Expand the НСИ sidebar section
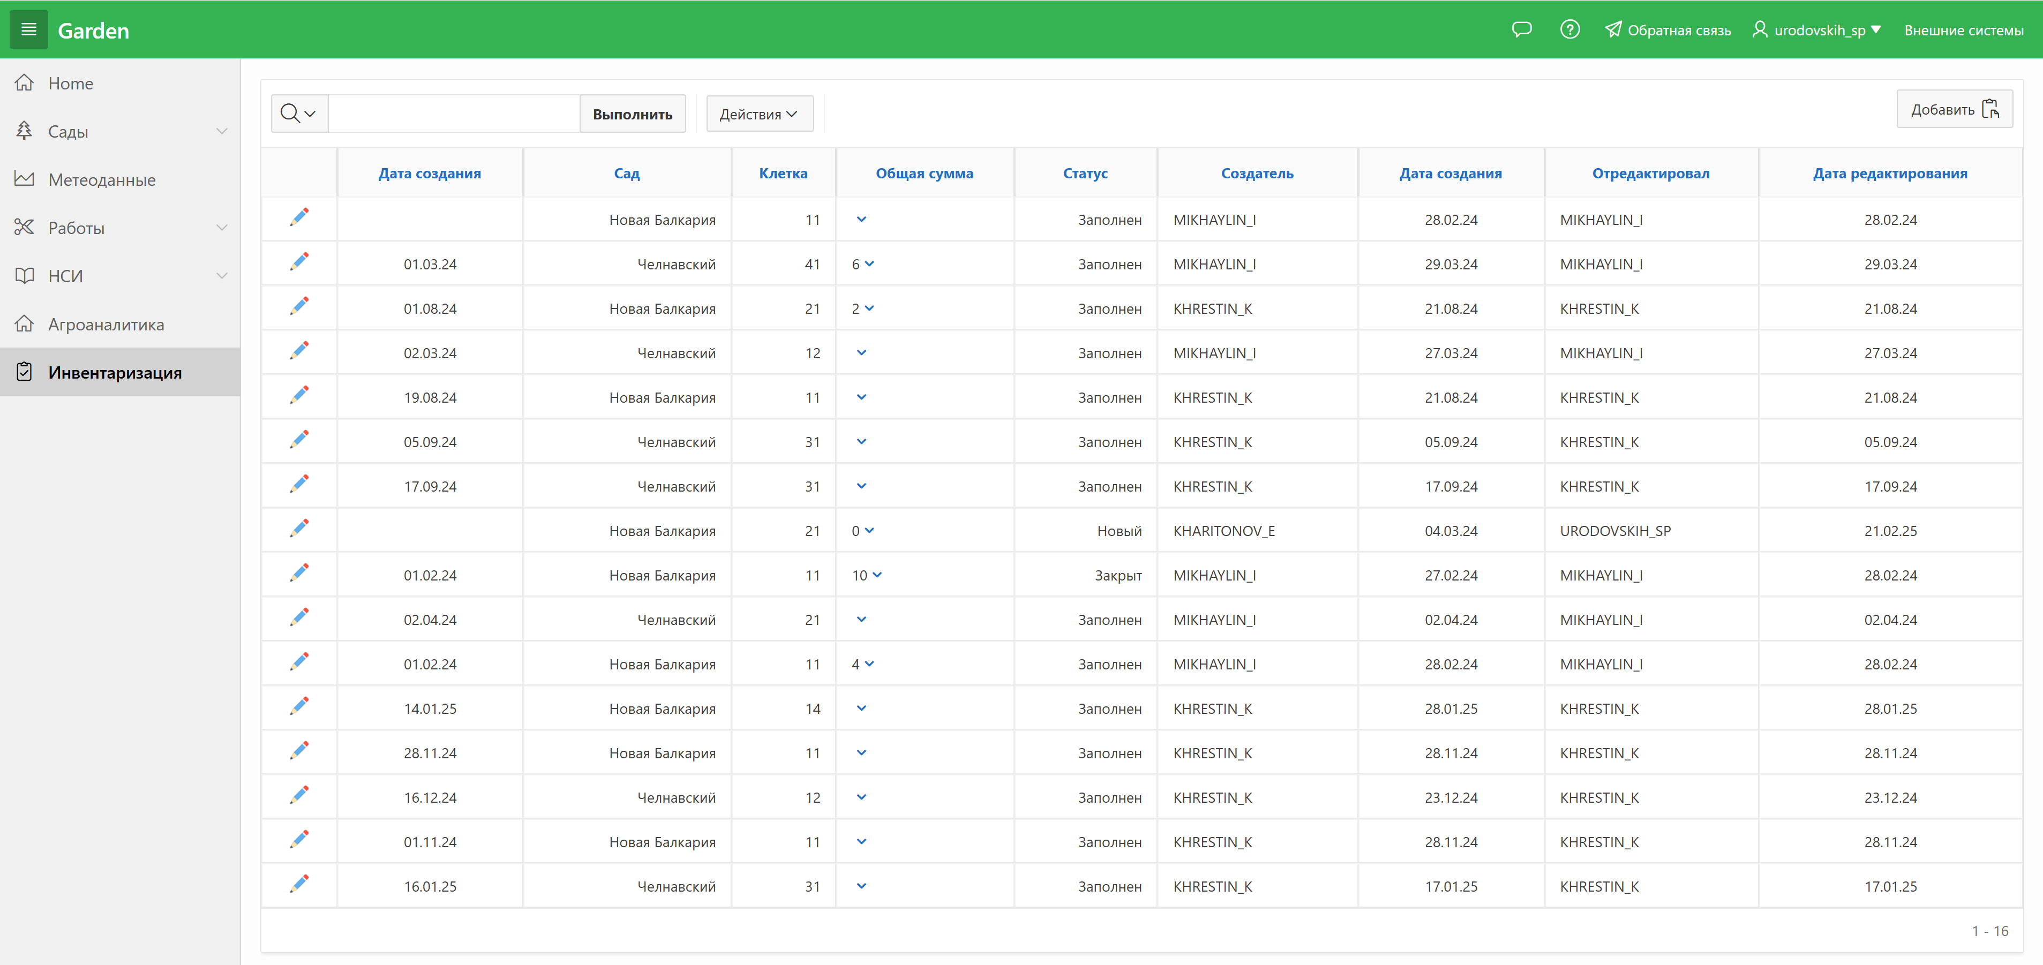The width and height of the screenshot is (2043, 965). [x=221, y=276]
